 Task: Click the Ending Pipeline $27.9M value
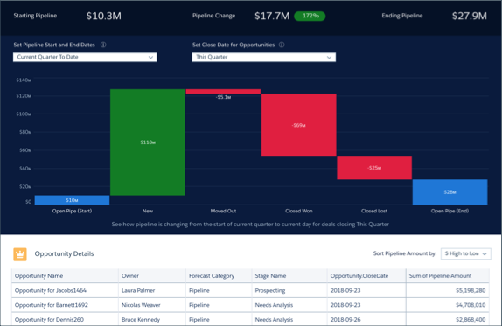coord(470,16)
